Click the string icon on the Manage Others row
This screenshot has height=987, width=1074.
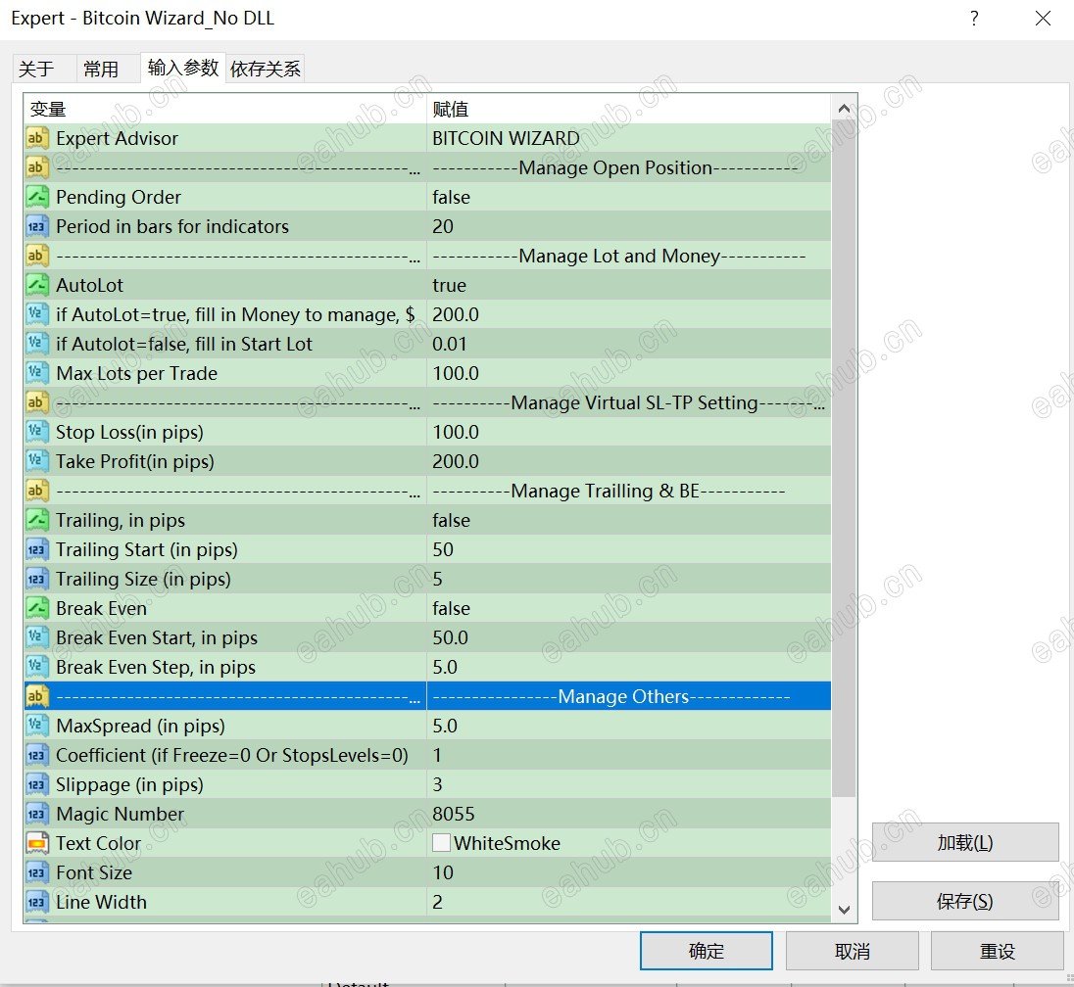coord(37,697)
